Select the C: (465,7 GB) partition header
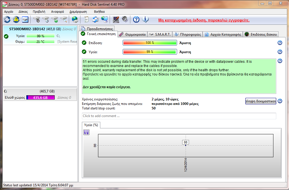Image resolution: width=289 pixels, height=190 pixels. 40,91
